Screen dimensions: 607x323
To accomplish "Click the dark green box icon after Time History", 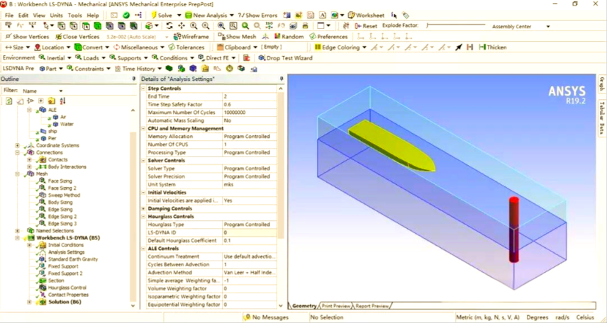I will click(169, 69).
